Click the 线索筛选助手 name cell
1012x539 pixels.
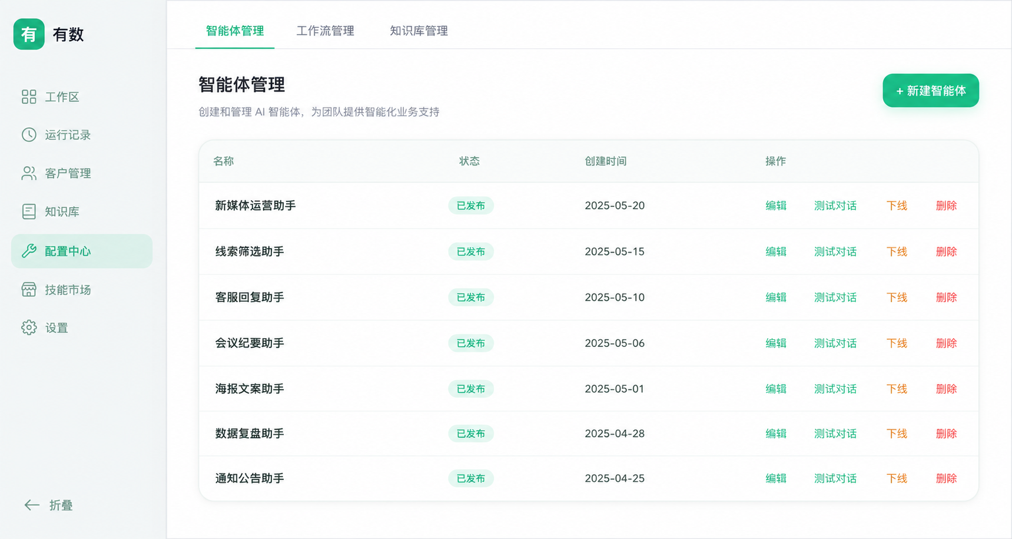[250, 252]
